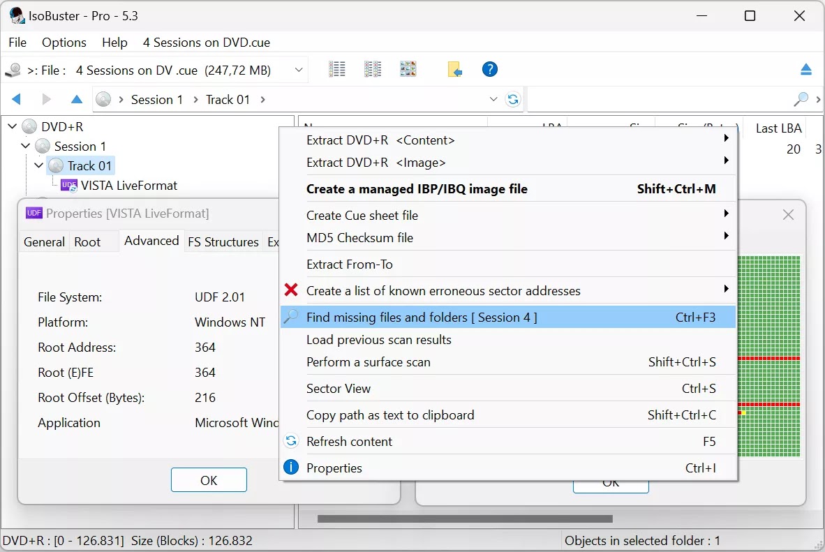825x552 pixels.
Task: Click OK in the Properties dialog
Action: tap(208, 479)
